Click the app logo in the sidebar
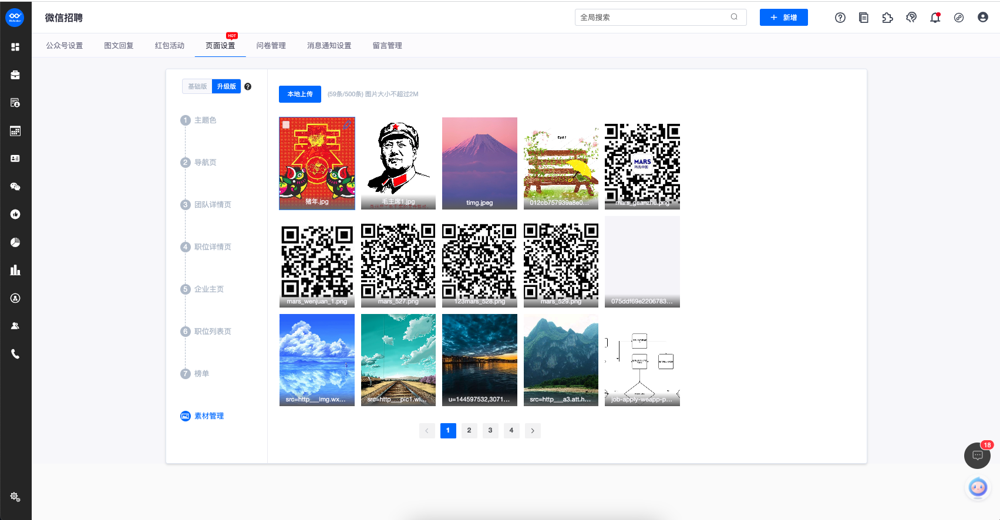The width and height of the screenshot is (1000, 520). pyautogui.click(x=15, y=17)
